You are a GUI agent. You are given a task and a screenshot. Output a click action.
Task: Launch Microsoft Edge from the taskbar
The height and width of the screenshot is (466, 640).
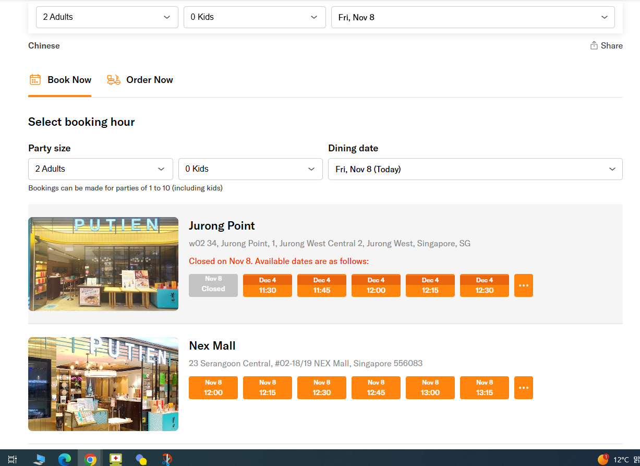coord(65,460)
